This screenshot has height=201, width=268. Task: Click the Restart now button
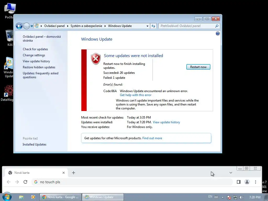(198, 67)
